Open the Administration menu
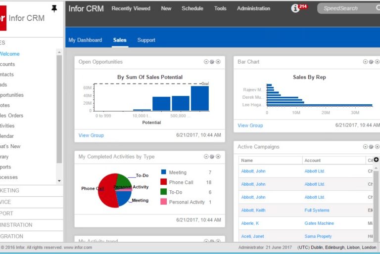Screen dimensions: 380x254 [253, 8]
